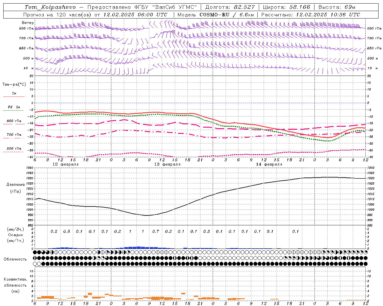Screen dimensions: 383x306
Task: Click the (мм/1ч.) precipitation unit label
Action: coord(16,241)
